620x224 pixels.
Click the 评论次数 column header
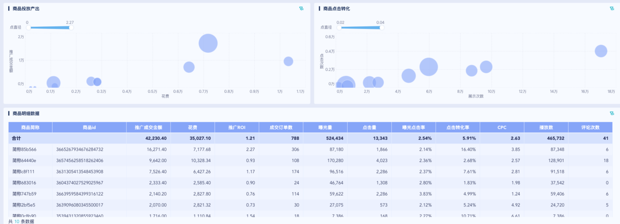tap(591, 127)
